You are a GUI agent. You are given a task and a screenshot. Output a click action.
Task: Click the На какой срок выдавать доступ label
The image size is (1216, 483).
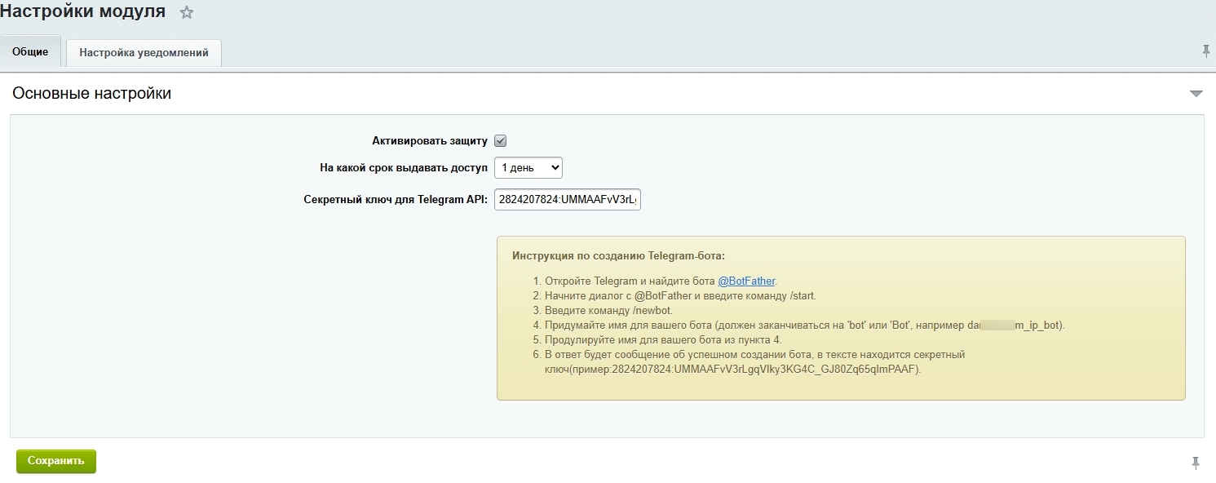(403, 168)
